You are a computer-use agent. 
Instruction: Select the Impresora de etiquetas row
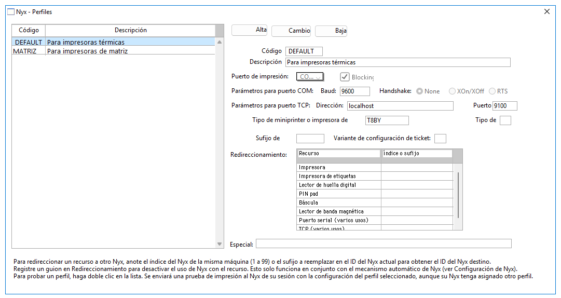[x=375, y=176]
